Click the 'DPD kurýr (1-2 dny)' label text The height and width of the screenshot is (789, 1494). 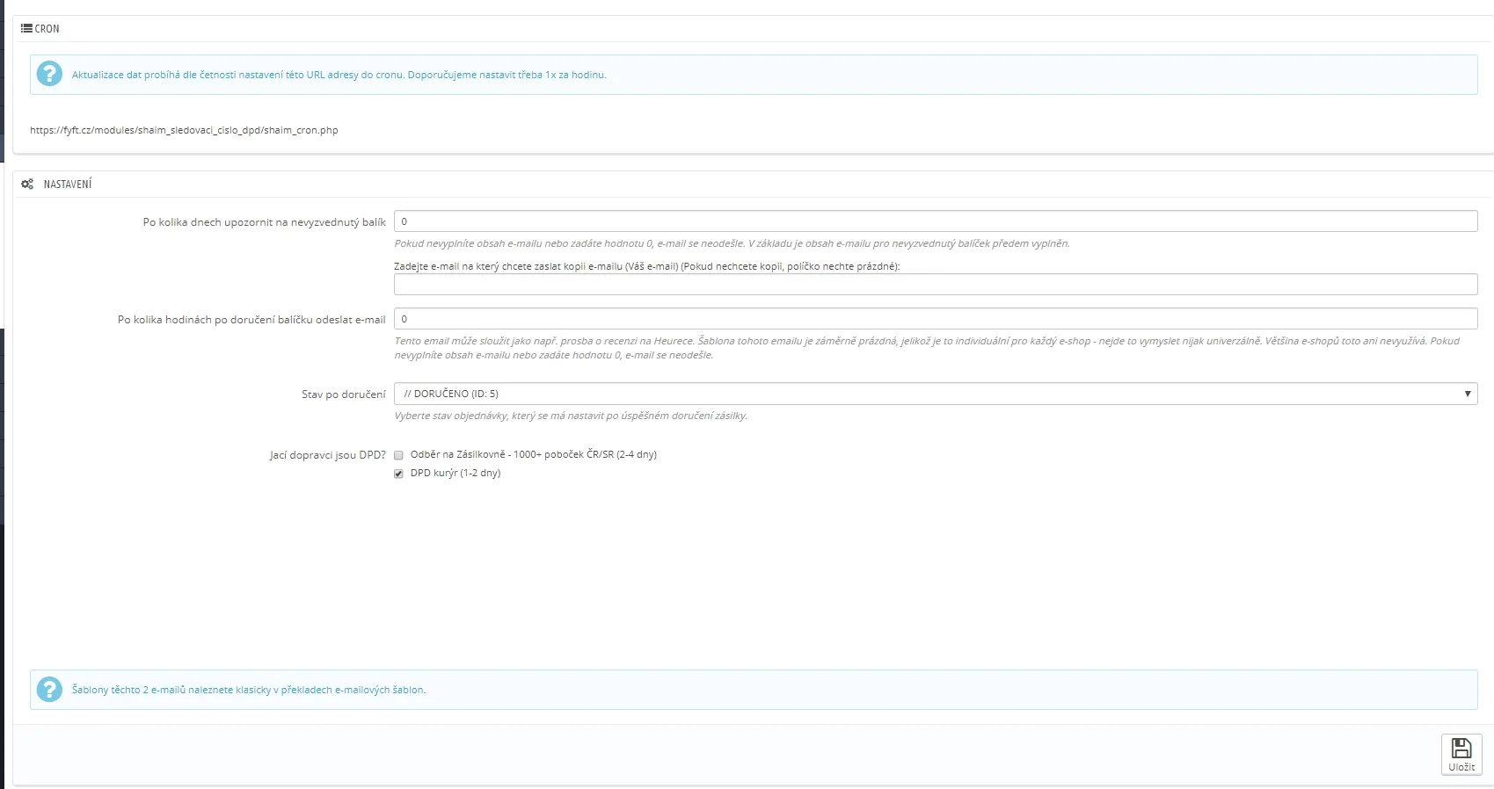(455, 474)
